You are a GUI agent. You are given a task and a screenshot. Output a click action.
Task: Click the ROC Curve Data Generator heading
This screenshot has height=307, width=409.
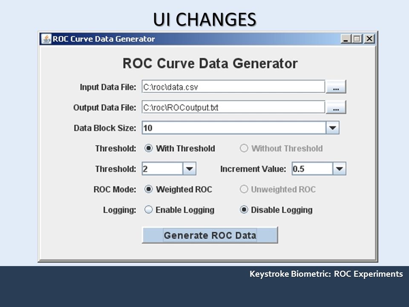(x=210, y=64)
